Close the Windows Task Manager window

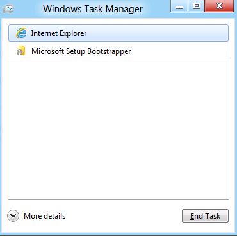click(219, 6)
